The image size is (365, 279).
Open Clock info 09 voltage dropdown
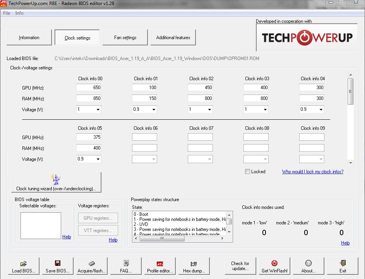(321, 159)
